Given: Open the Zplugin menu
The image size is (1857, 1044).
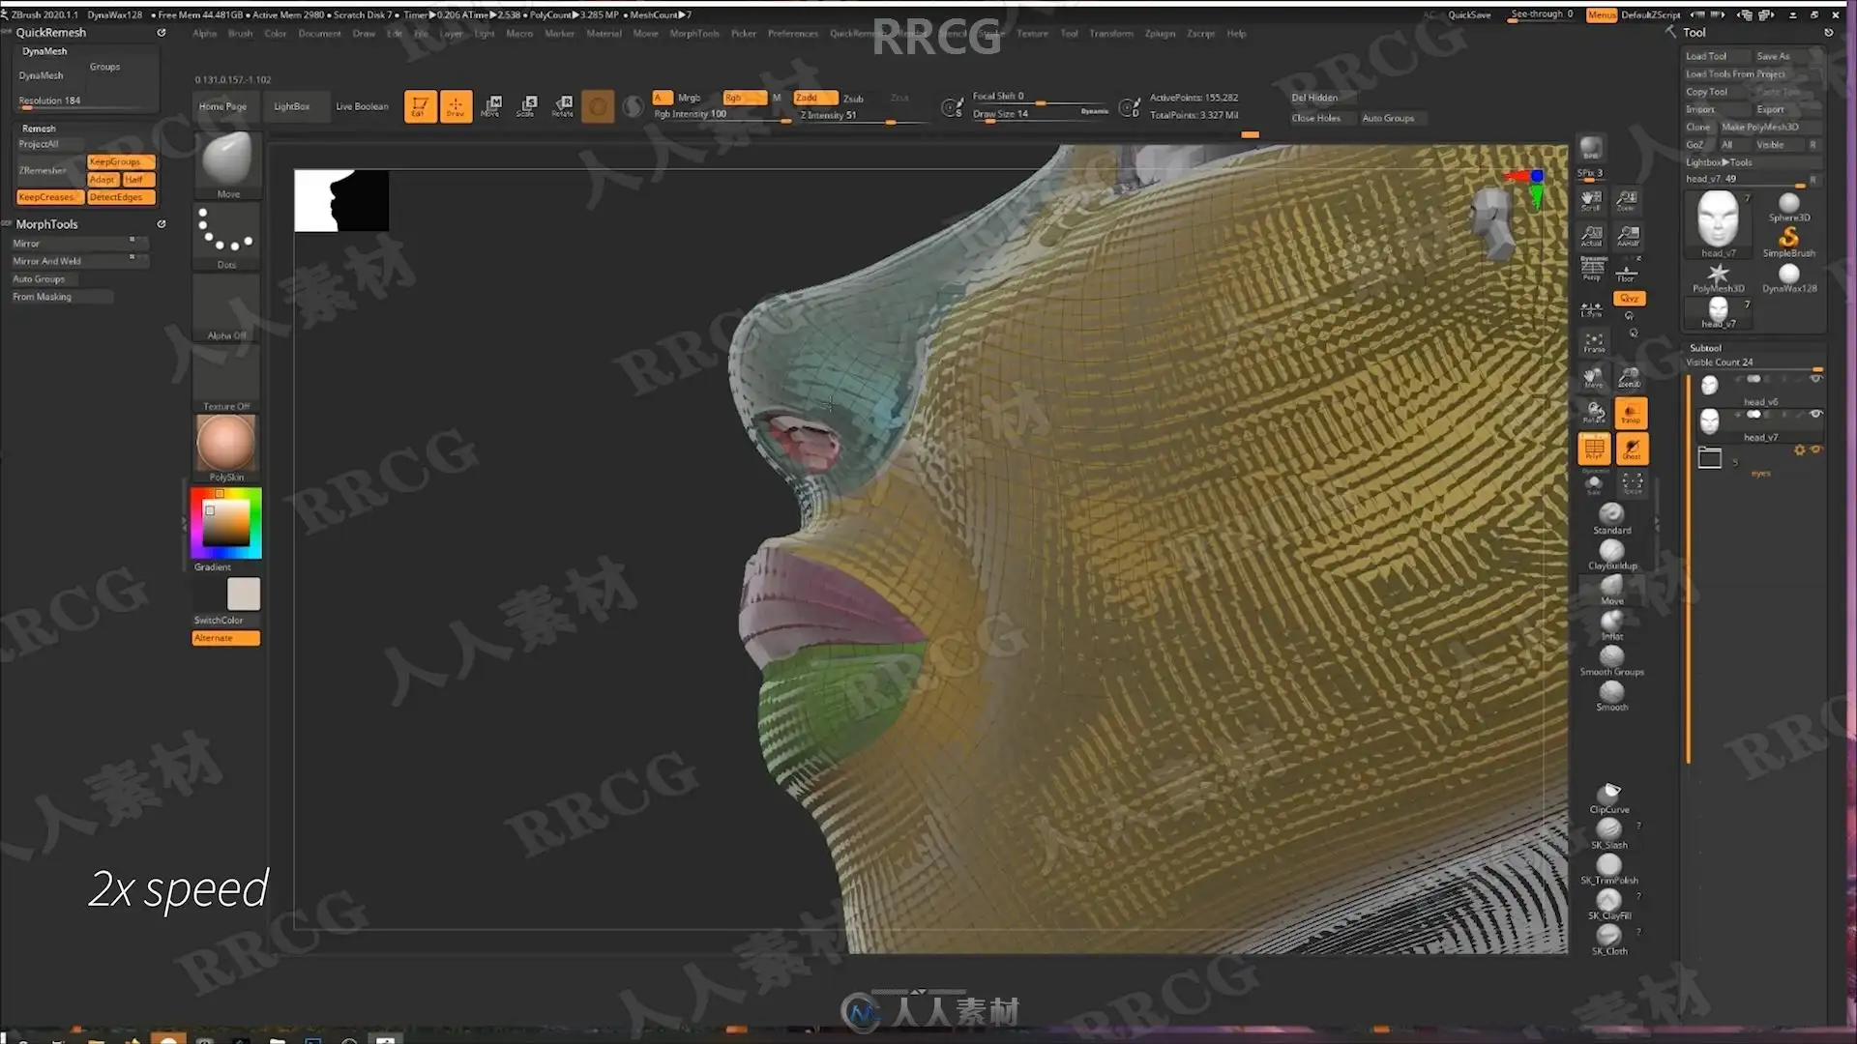Looking at the screenshot, I should point(1159,33).
